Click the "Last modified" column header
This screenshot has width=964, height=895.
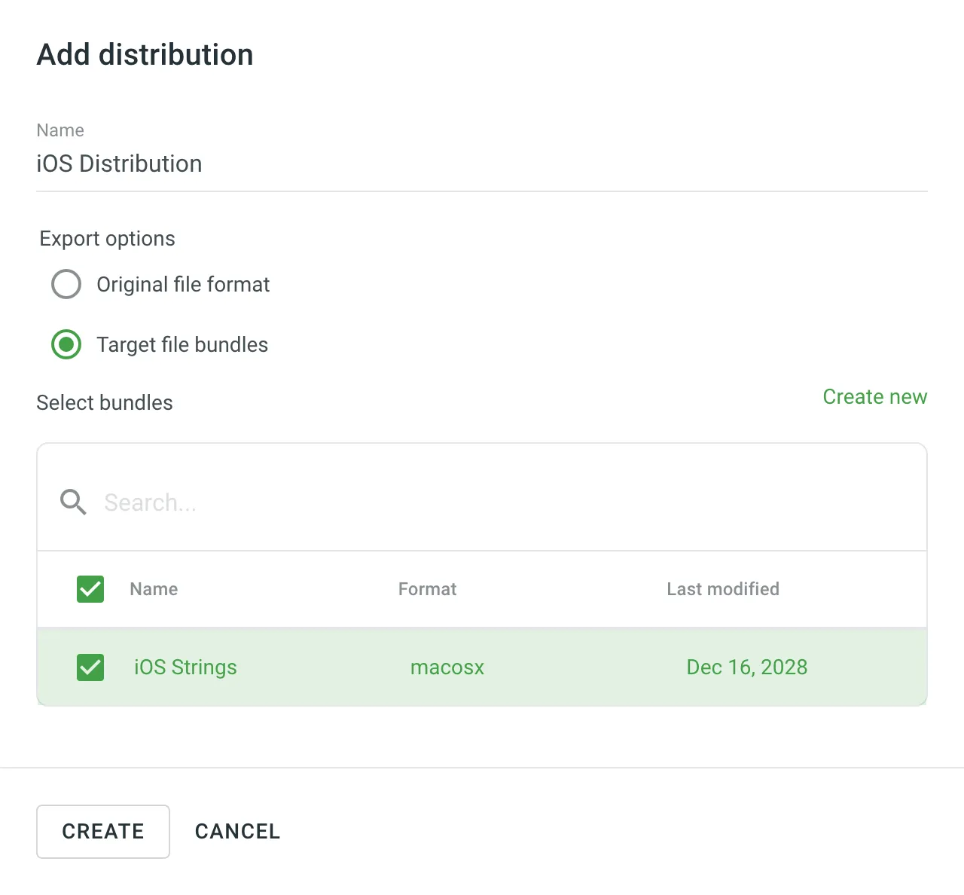[722, 588]
